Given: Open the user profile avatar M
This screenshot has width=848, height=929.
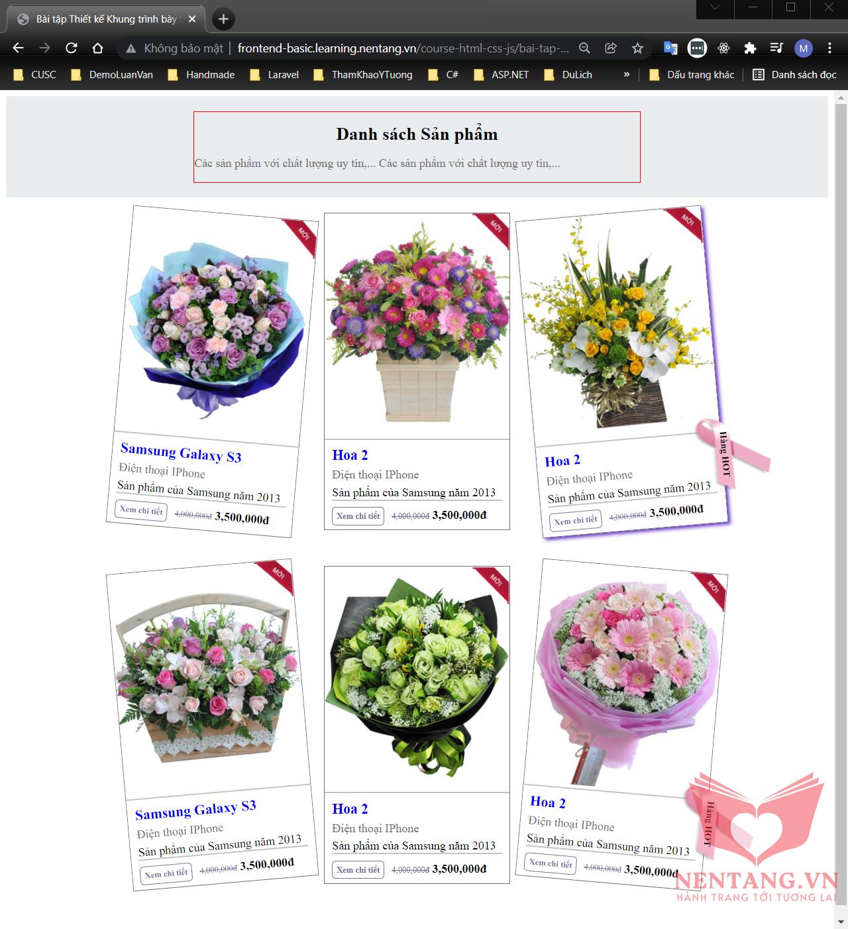Looking at the screenshot, I should click(x=803, y=48).
